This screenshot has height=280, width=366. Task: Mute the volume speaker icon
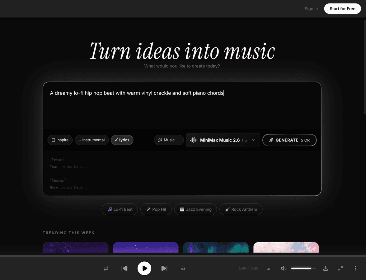point(284,268)
